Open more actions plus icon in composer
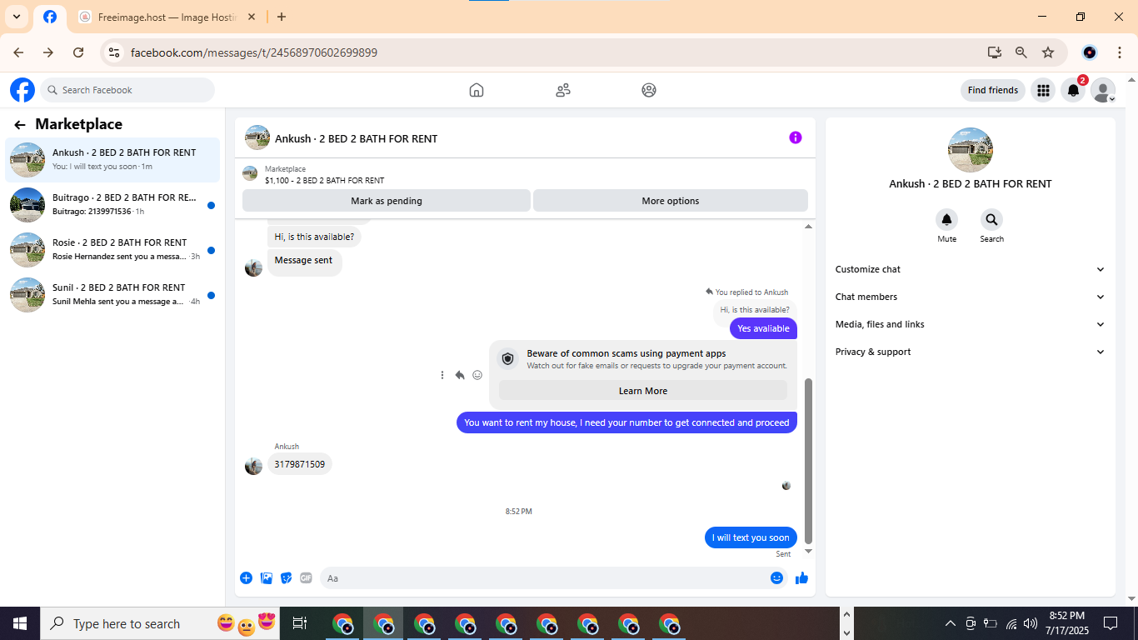The height and width of the screenshot is (640, 1138). tap(247, 577)
